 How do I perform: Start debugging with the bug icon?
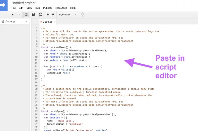(53, 14)
